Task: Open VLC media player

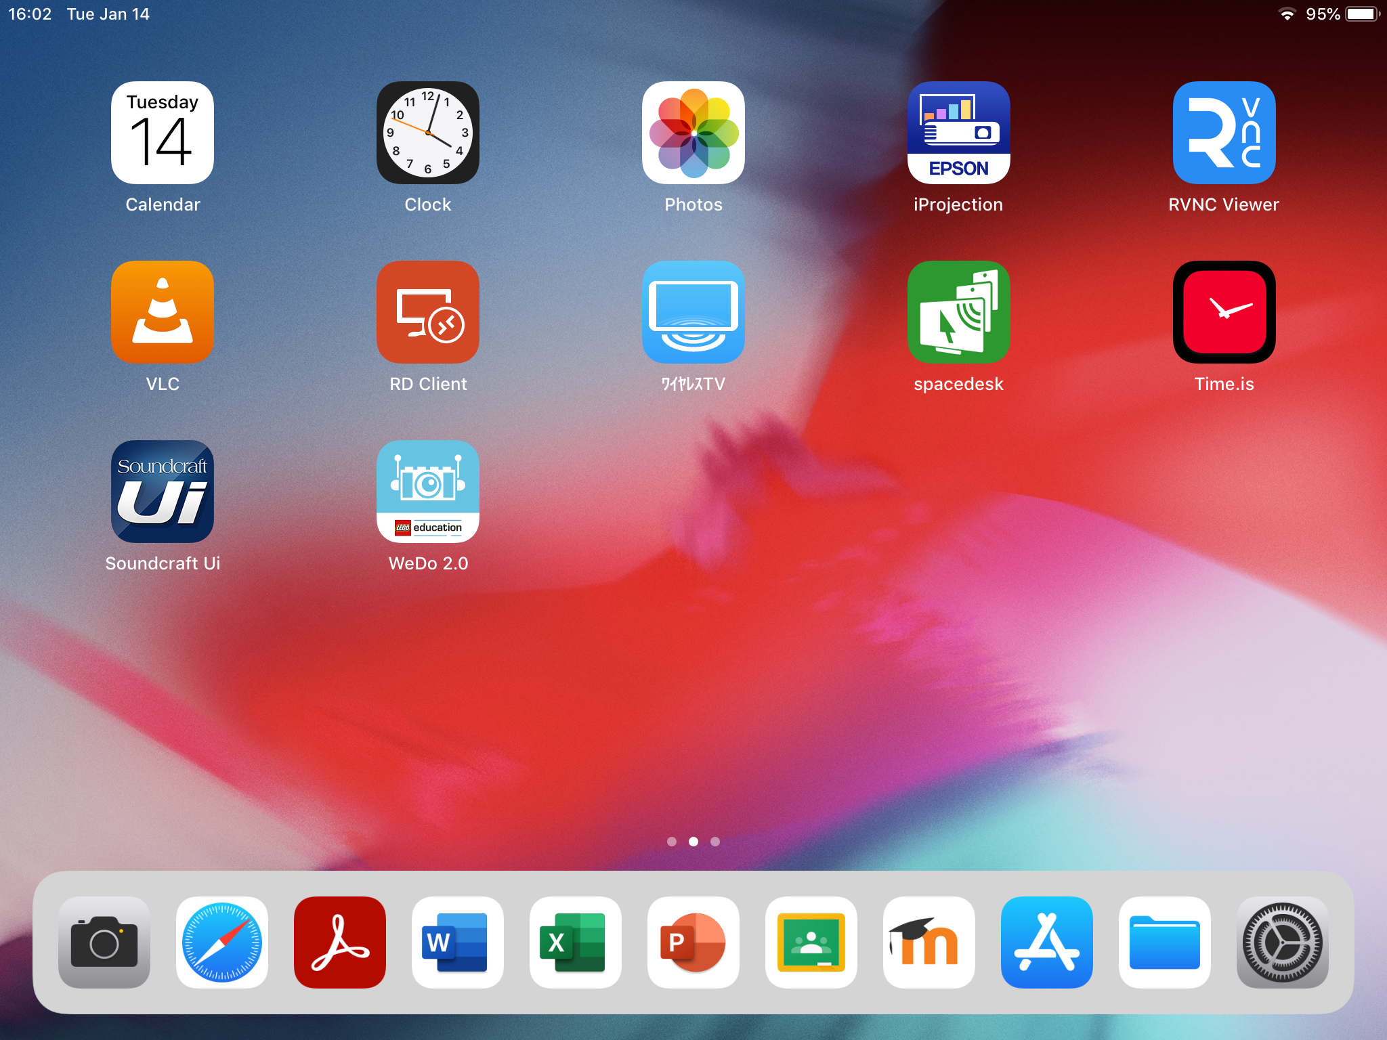Action: click(x=163, y=312)
